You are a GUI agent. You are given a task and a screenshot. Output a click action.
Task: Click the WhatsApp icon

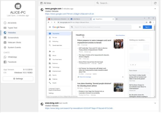5,57
